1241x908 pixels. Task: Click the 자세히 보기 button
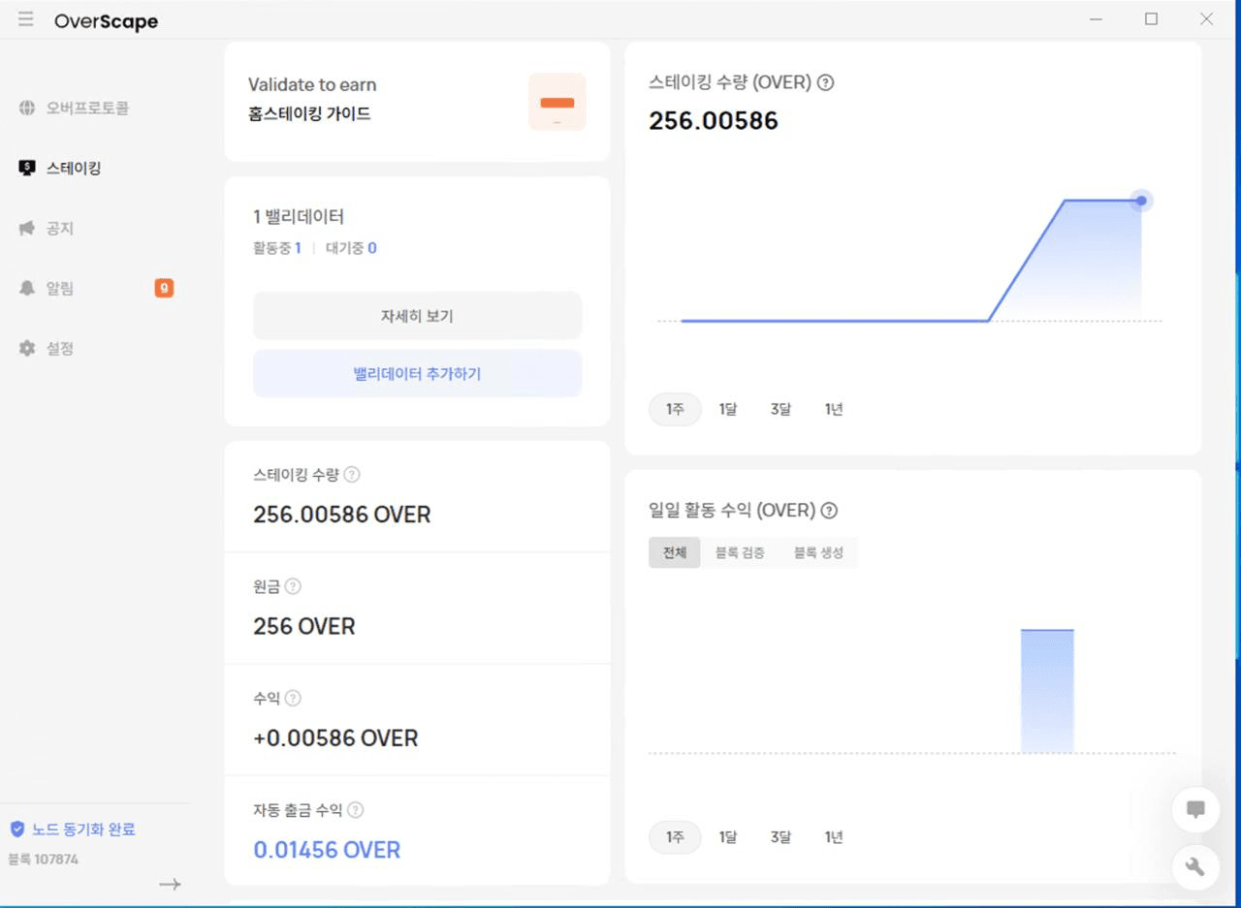417,315
